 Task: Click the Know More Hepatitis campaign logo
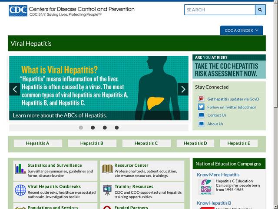206,187
